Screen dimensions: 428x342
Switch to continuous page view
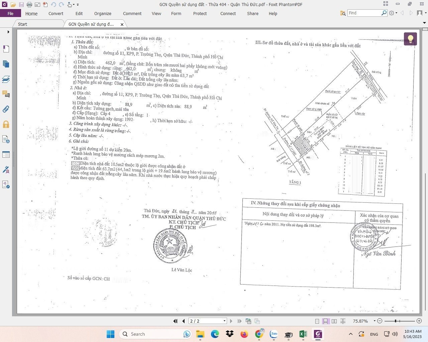[325, 321]
